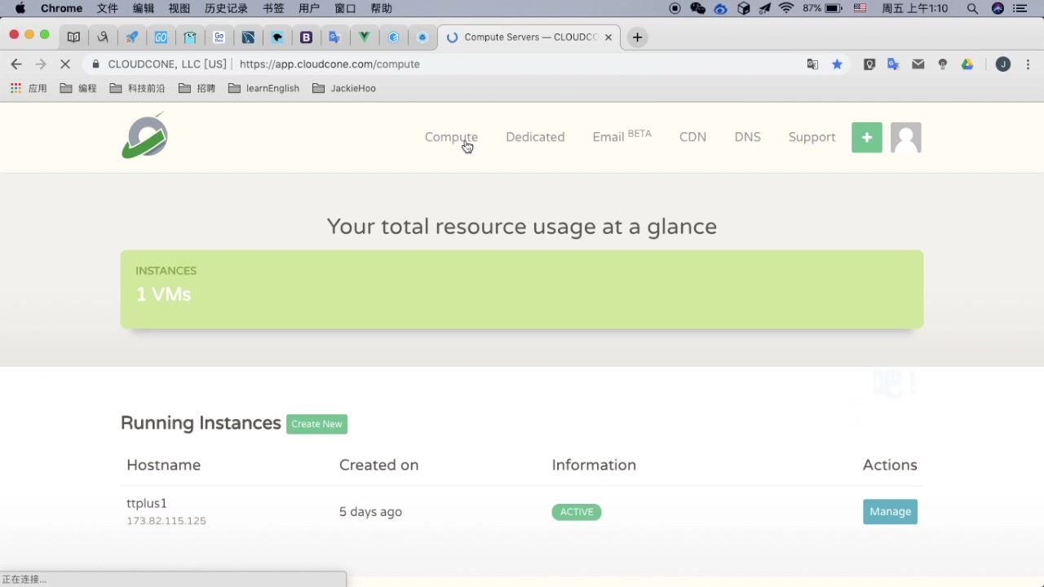Open the Compute navigation item
The width and height of the screenshot is (1044, 587).
point(451,137)
